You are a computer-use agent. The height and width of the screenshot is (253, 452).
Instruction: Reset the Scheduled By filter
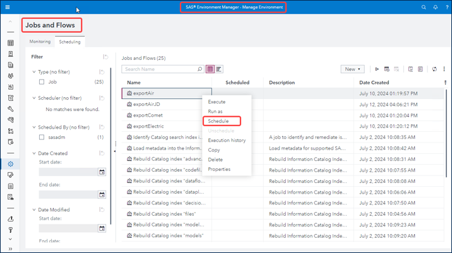[x=102, y=127]
